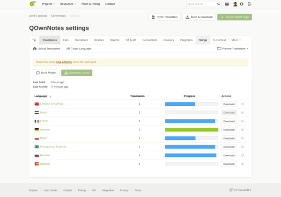Screen dimensions: 281x197
Task: Open the Preview Translations dropdown
Action: (x=233, y=49)
